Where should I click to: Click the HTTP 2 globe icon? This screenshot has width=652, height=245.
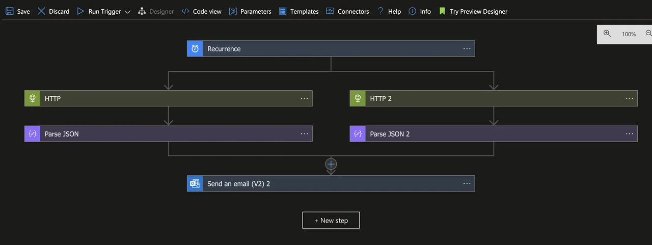click(x=358, y=98)
